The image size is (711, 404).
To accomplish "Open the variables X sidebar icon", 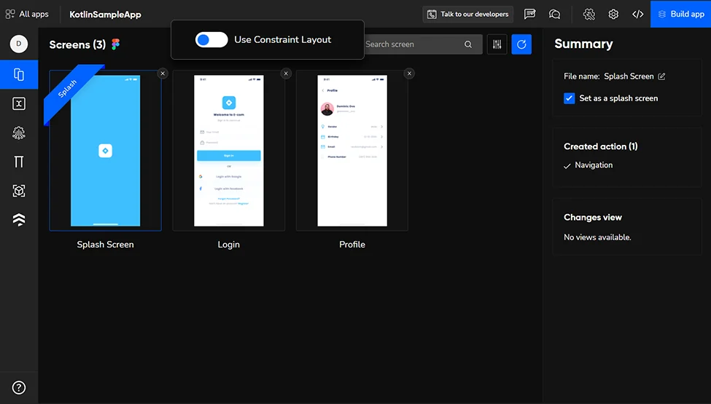I will pos(18,103).
